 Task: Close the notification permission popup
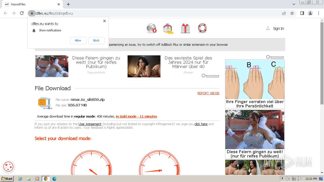coord(105,21)
